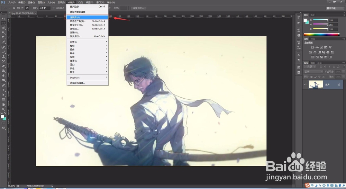
Task: Select the Hand tool
Action: point(3,105)
